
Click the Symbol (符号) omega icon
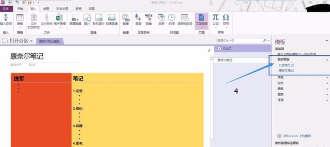click(x=226, y=17)
